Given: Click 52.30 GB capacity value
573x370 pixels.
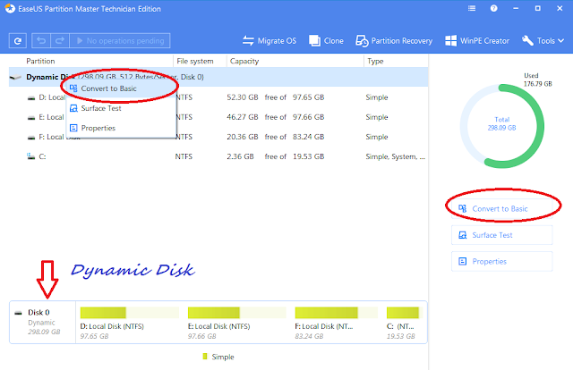Looking at the screenshot, I should 243,97.
